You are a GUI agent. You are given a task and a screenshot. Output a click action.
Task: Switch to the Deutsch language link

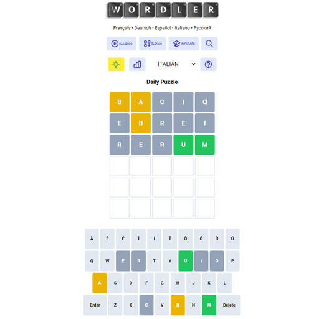143,28
